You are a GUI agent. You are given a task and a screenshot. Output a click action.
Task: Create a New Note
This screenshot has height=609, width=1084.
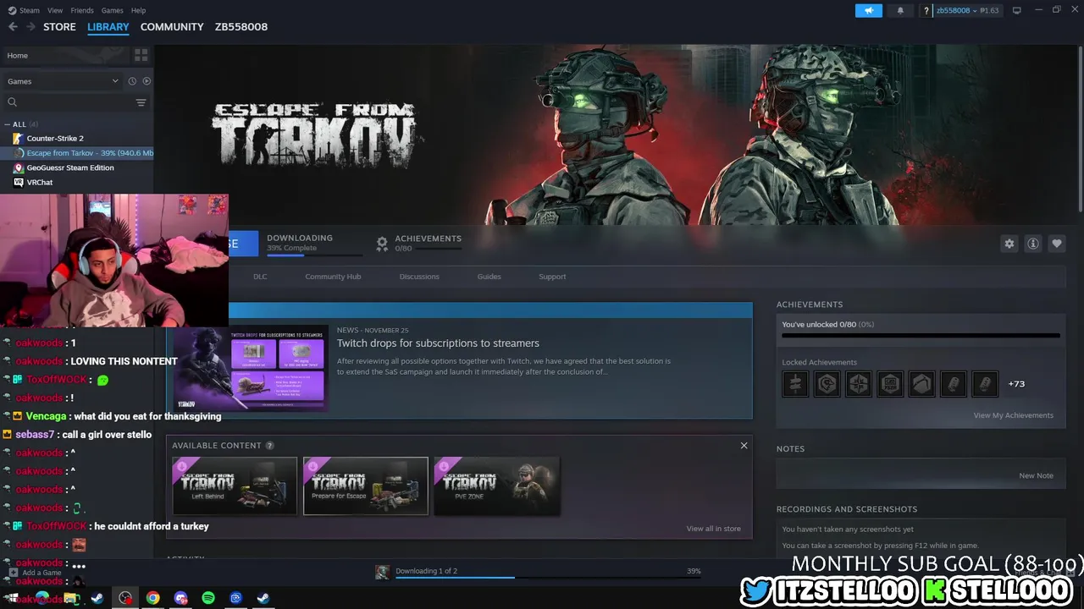point(1036,475)
